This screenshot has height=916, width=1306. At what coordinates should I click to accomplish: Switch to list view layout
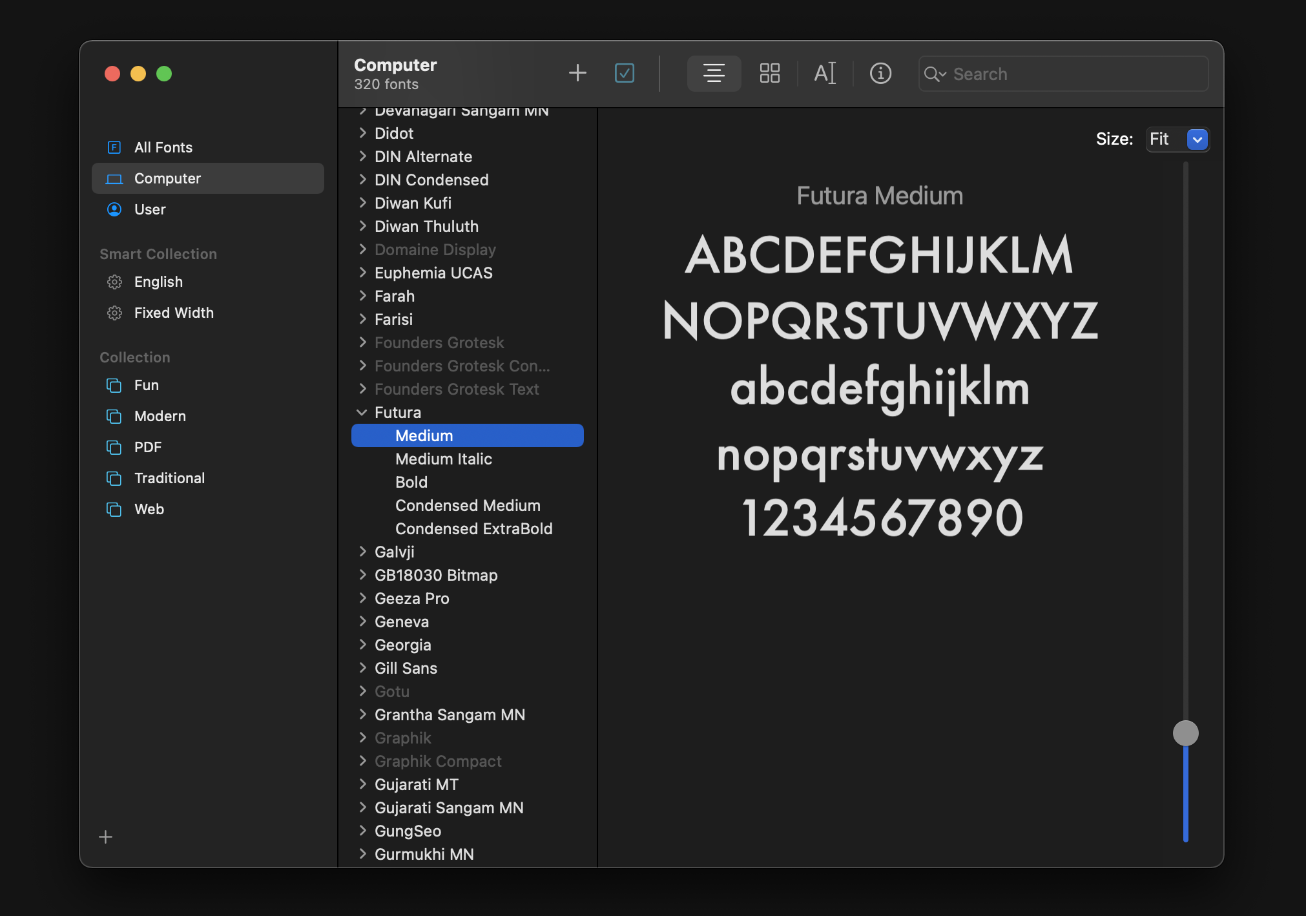[716, 72]
